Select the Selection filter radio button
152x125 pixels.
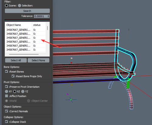tap(19, 5)
